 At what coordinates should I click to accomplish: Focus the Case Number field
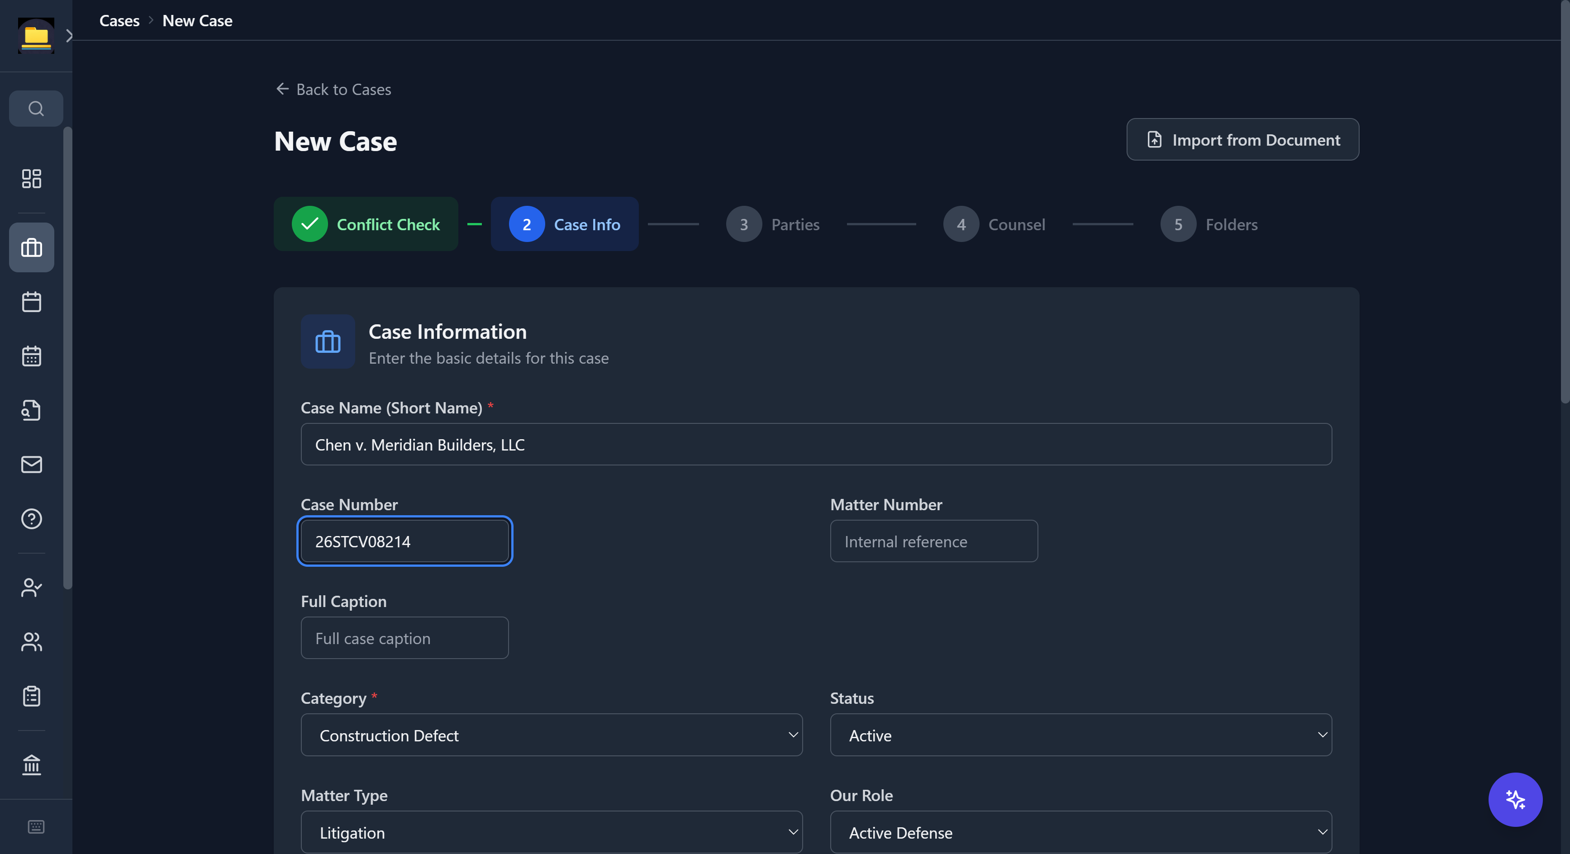(404, 541)
